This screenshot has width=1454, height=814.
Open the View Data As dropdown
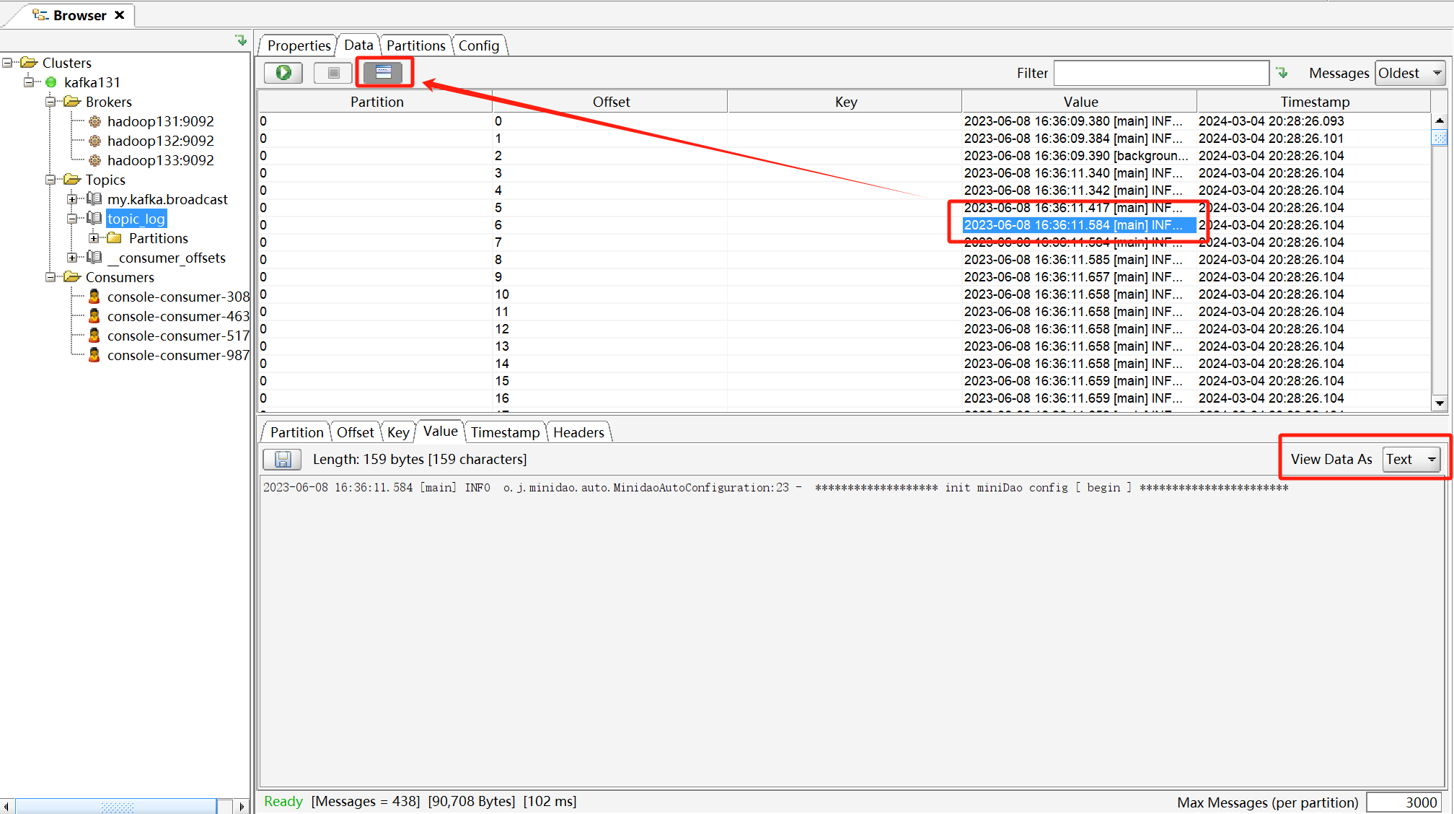(x=1411, y=459)
